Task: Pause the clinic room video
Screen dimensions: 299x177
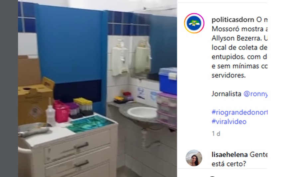Action: (97, 88)
